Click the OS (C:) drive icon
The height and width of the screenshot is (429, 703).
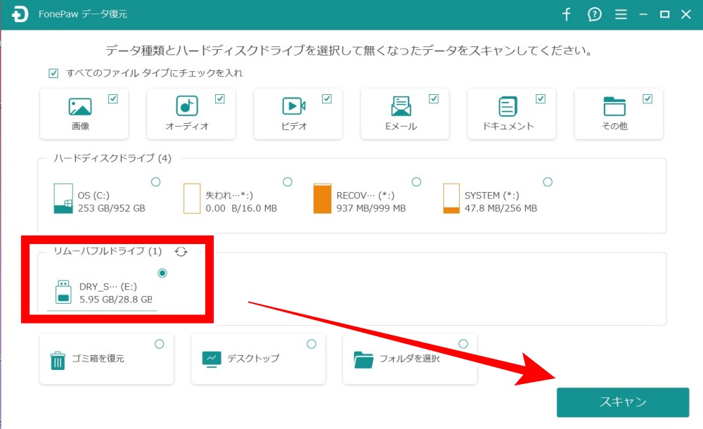point(63,198)
